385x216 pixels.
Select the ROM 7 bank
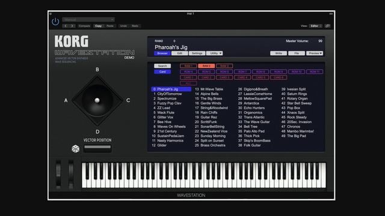click(x=242, y=72)
